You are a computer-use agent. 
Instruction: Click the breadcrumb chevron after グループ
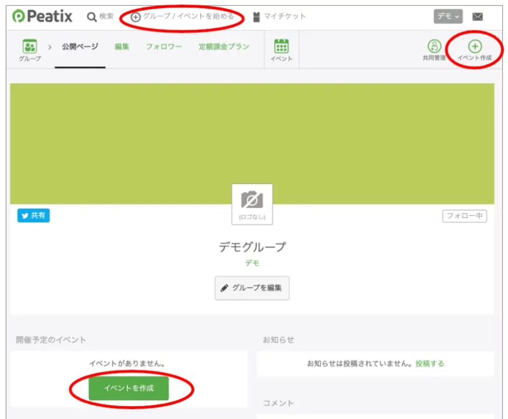point(50,47)
